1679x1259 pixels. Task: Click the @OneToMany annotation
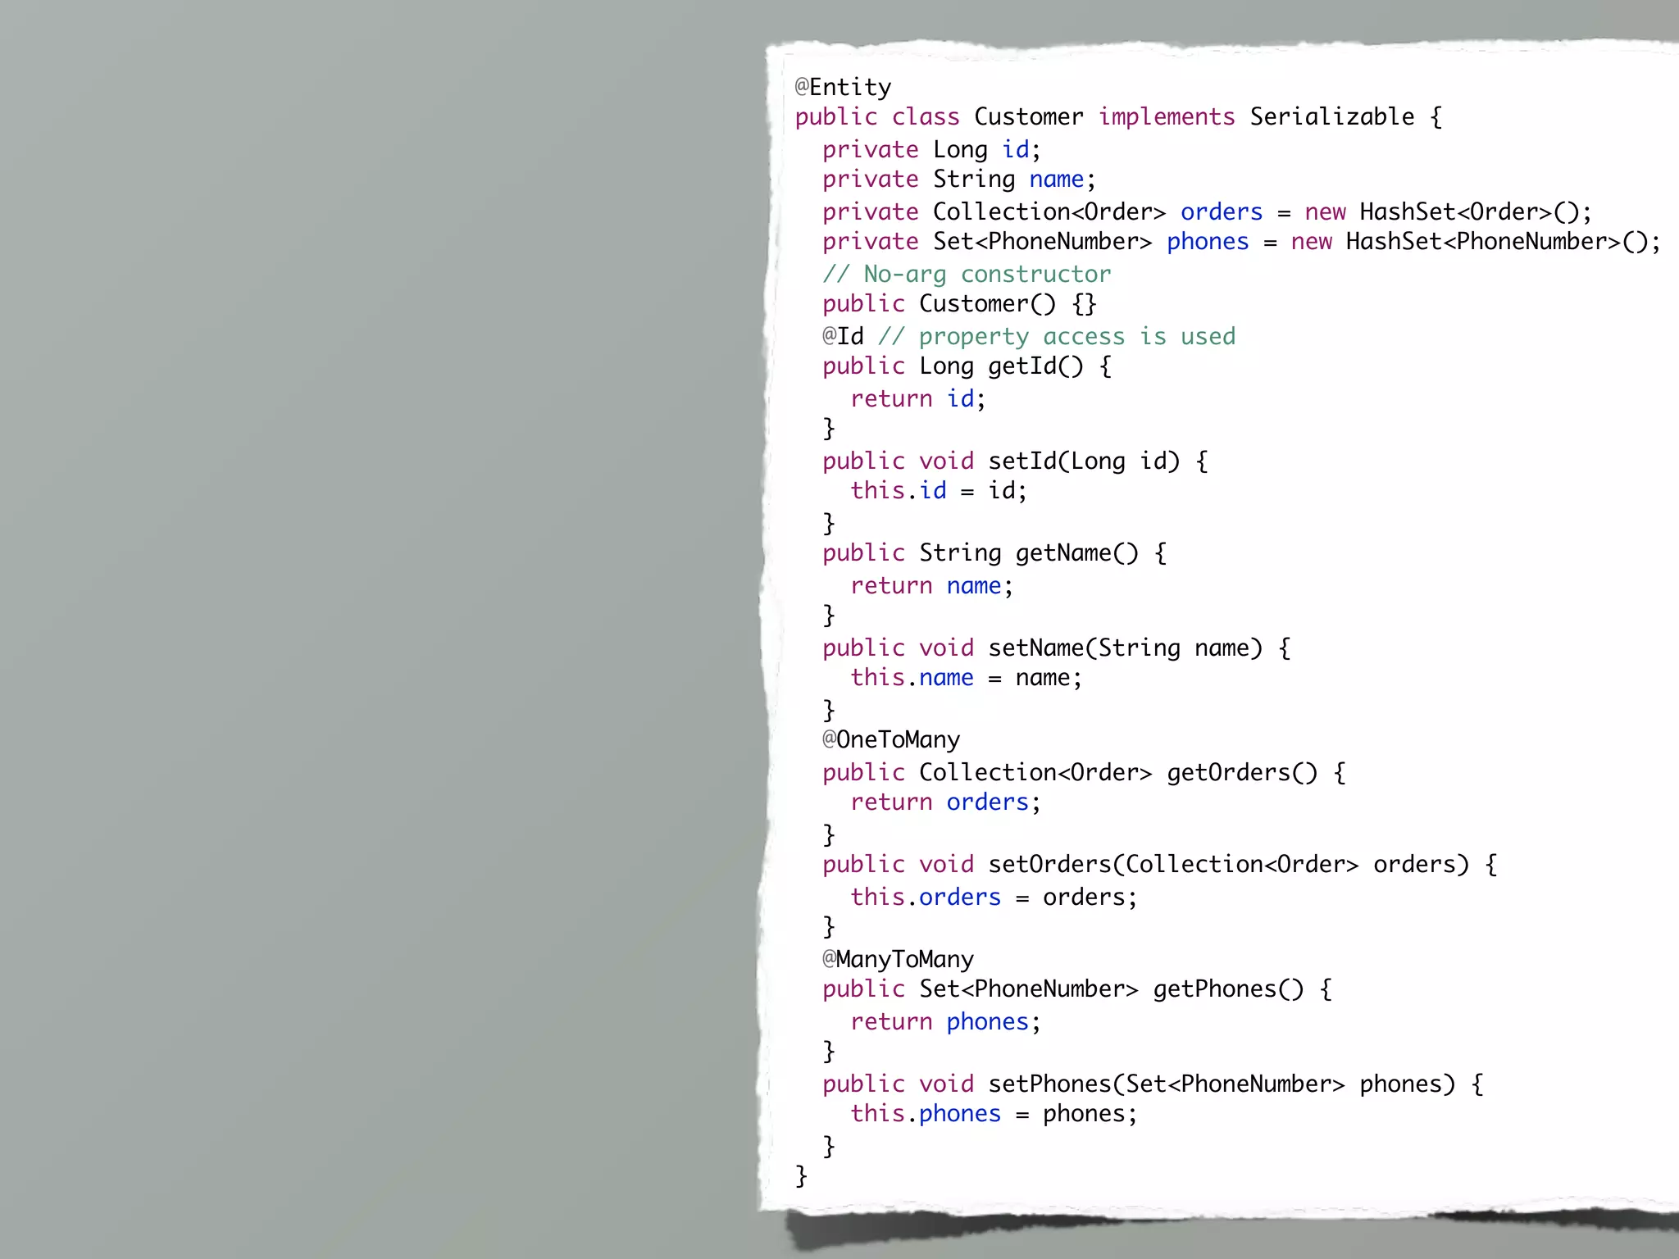[x=891, y=739]
